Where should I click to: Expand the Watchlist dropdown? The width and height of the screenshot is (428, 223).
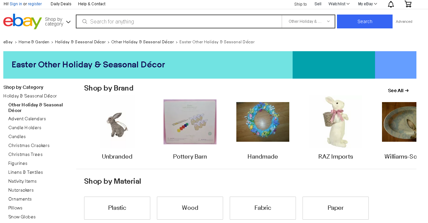click(339, 4)
